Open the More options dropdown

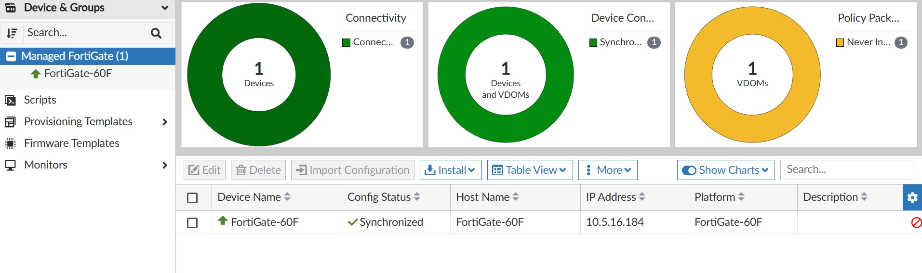tap(608, 170)
